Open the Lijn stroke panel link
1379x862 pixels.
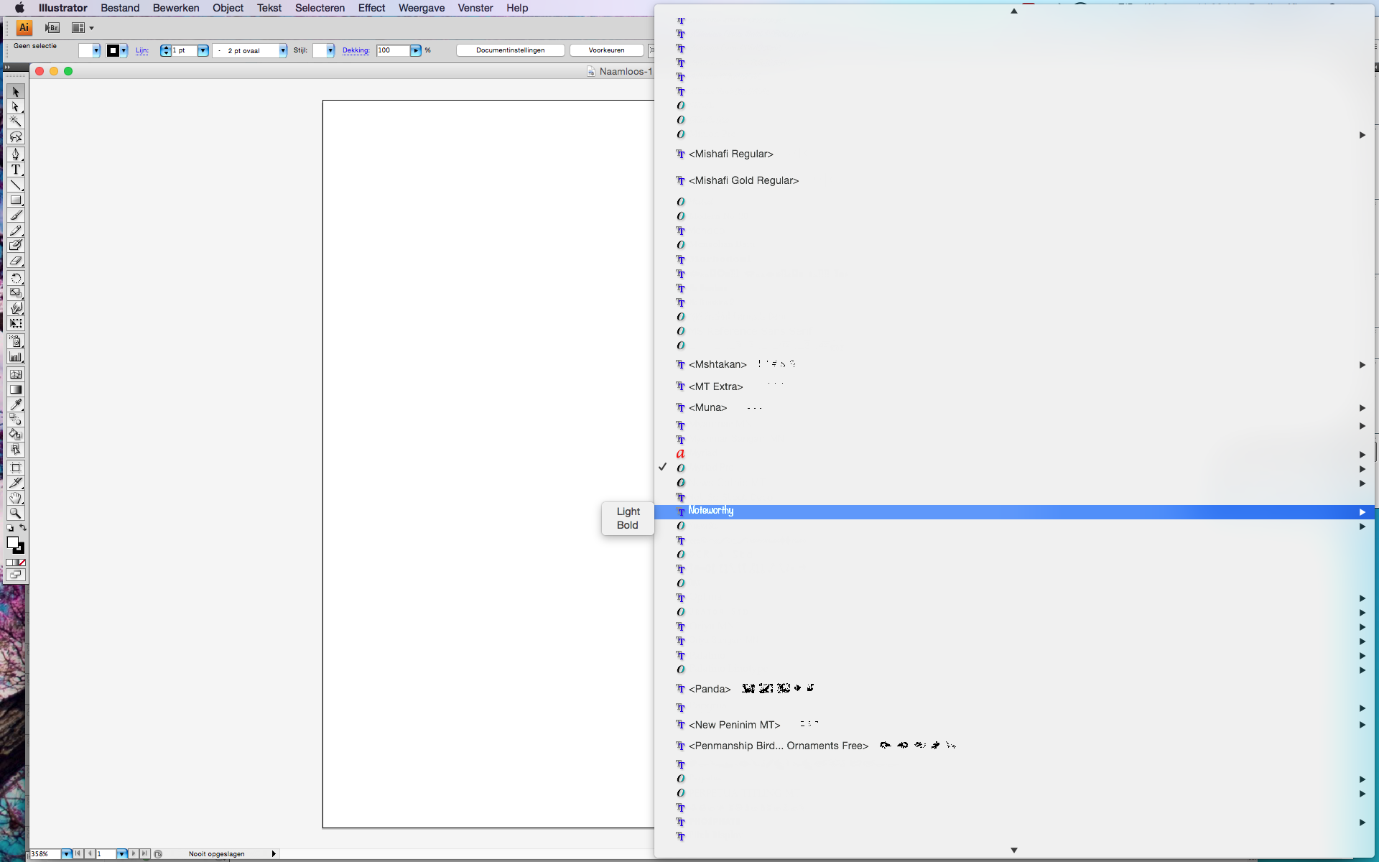(x=142, y=50)
